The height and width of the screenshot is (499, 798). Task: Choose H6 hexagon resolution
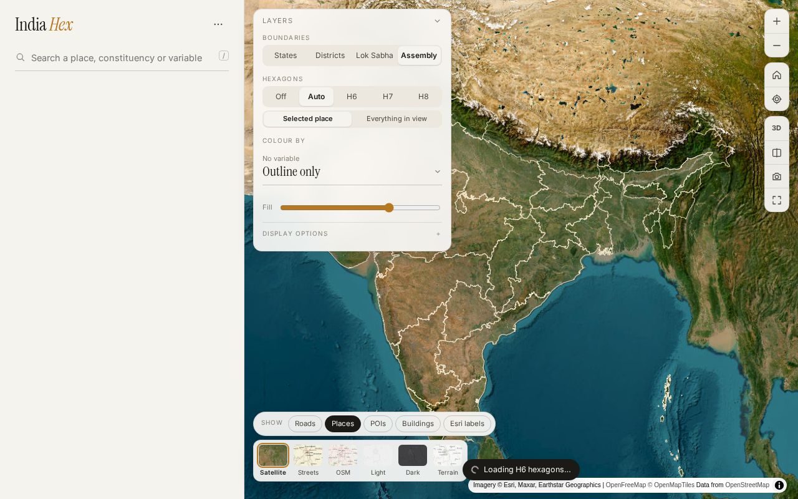(352, 97)
